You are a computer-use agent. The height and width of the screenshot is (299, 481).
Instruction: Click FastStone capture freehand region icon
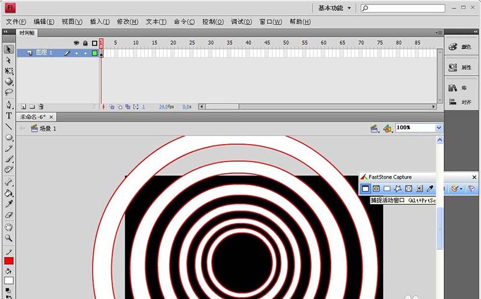[398, 189]
